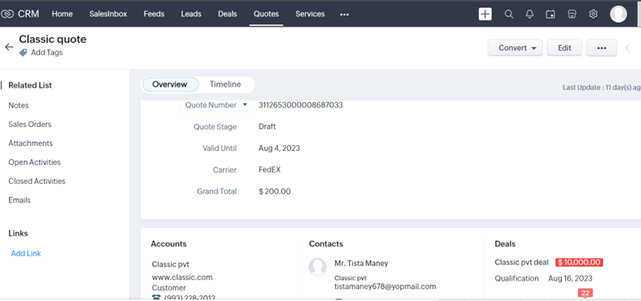Viewport: 641px width, 301px height.
Task: Click the phone icon under Classic pvt
Action: point(156,297)
